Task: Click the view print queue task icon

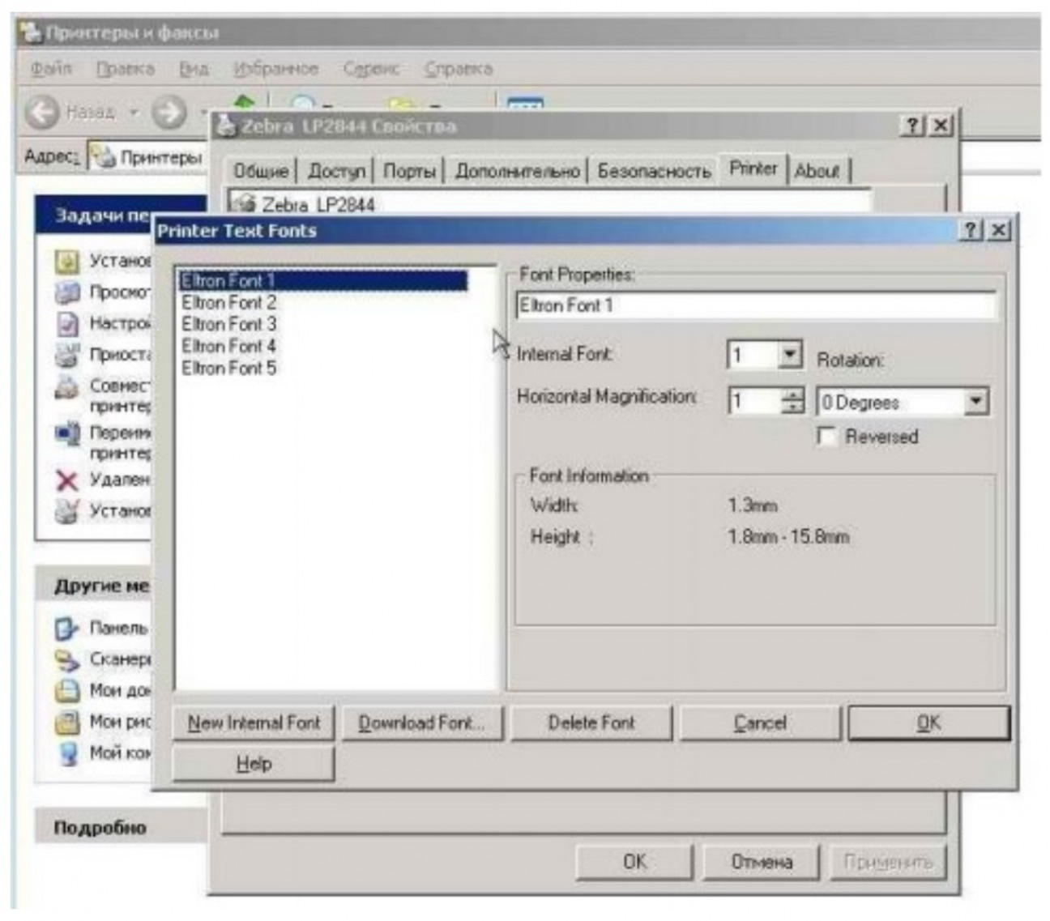Action: coord(66,292)
